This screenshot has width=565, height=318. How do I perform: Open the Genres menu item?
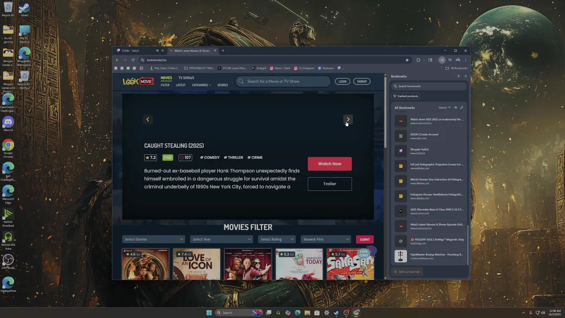click(x=223, y=85)
